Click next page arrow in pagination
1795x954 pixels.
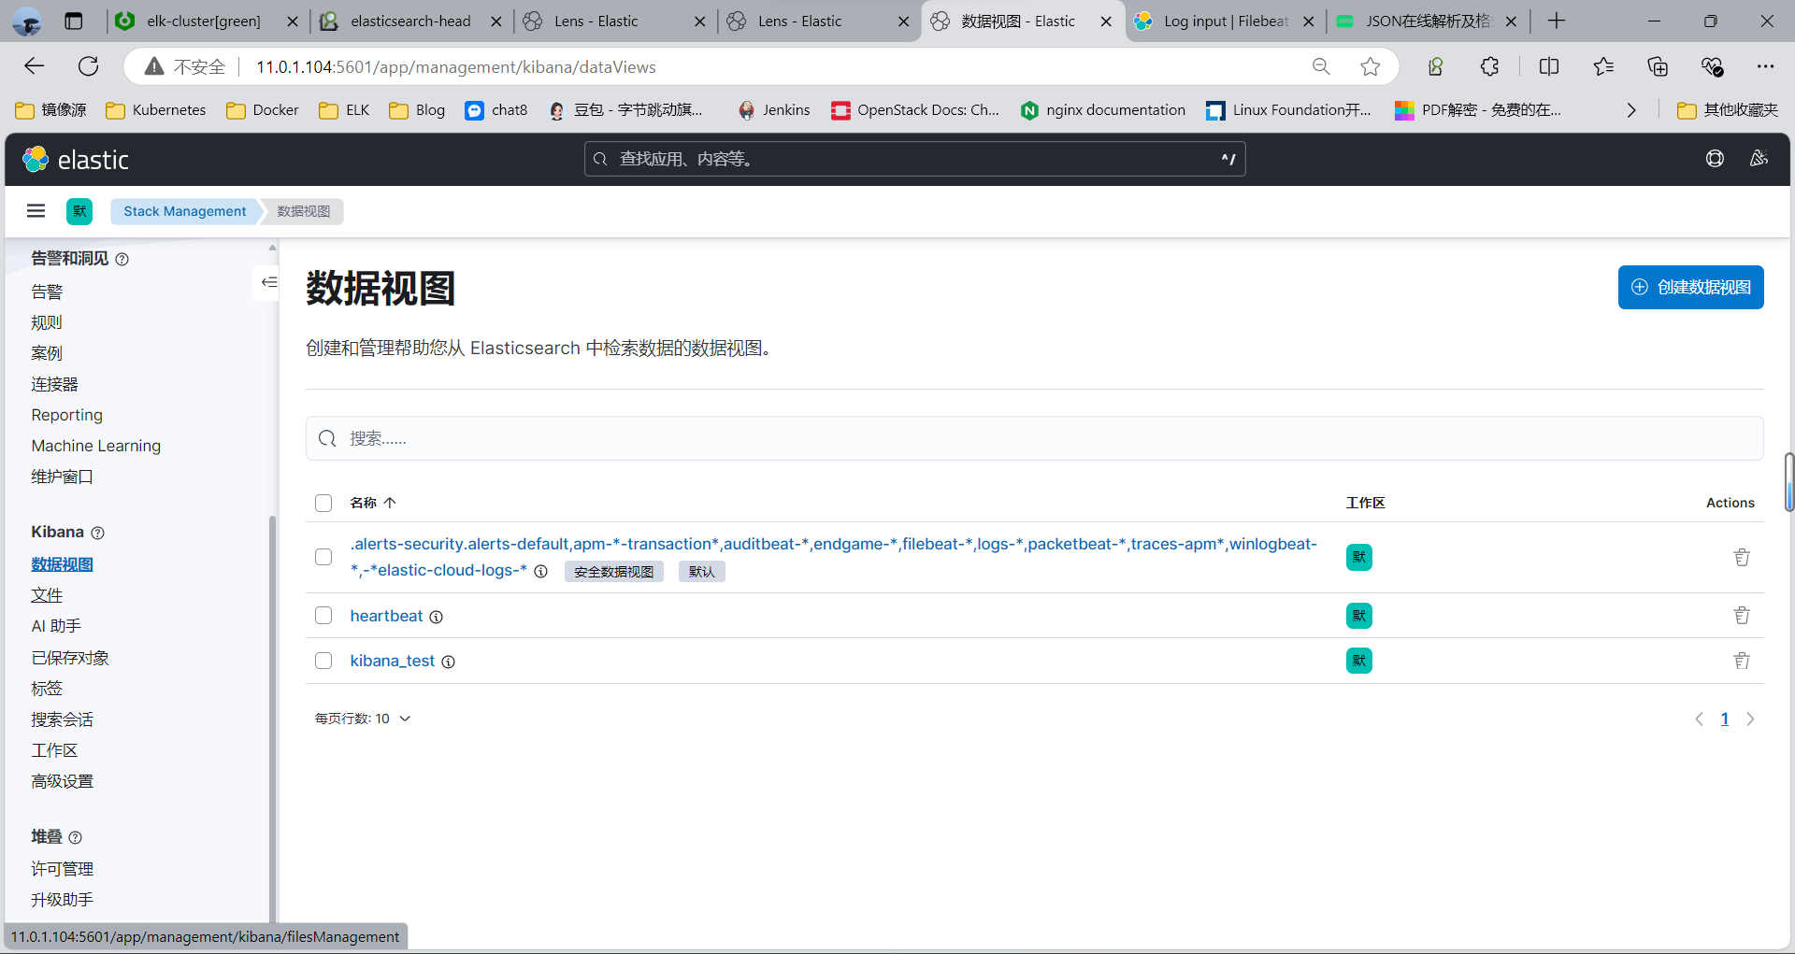coord(1750,719)
